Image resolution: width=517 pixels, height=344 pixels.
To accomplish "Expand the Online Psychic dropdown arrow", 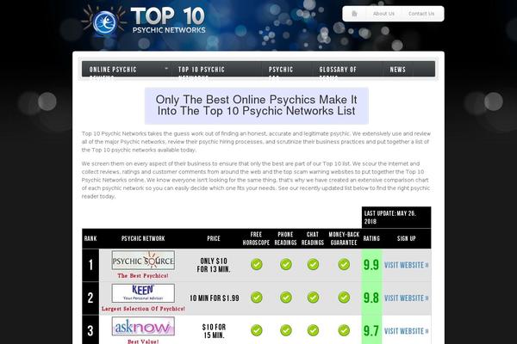I will (166, 68).
